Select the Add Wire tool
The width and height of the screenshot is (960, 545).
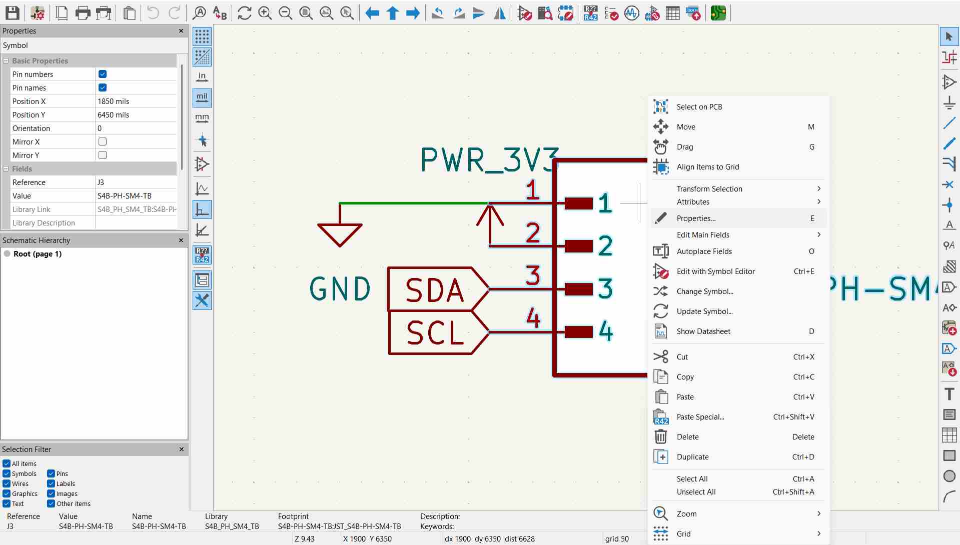(x=948, y=122)
